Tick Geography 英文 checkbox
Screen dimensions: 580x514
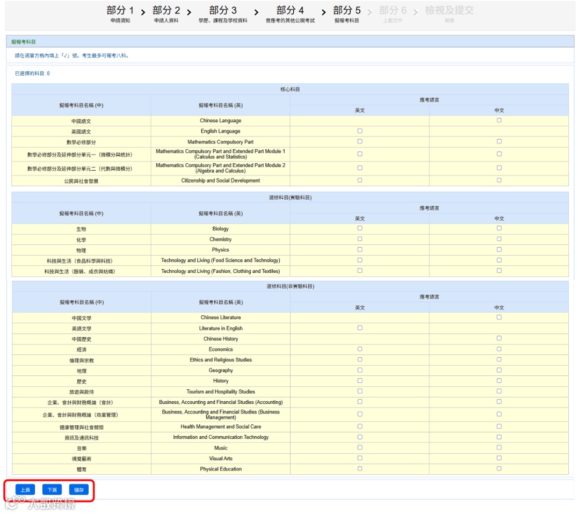tap(360, 370)
